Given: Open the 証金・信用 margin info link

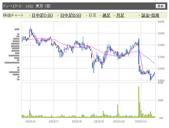Looking at the screenshot, I should pyautogui.click(x=150, y=15).
